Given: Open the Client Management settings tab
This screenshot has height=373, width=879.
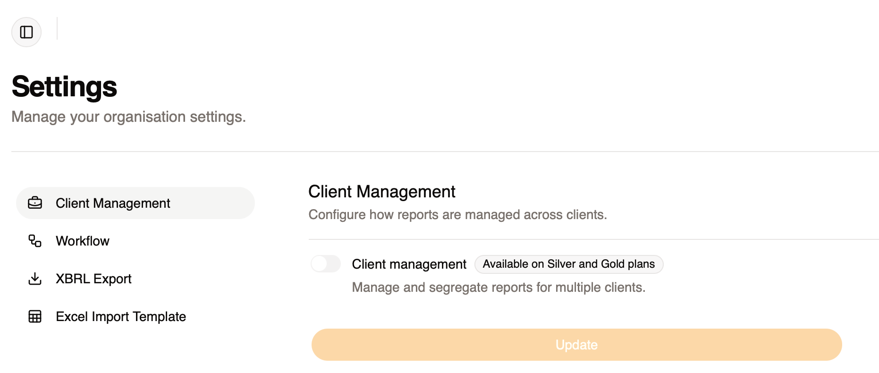Looking at the screenshot, I should point(113,203).
